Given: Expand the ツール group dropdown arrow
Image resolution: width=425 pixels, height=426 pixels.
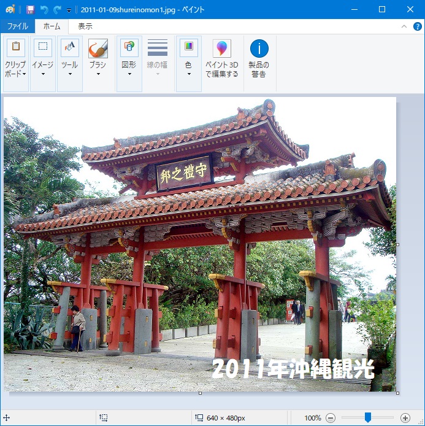Looking at the screenshot, I should [x=70, y=74].
